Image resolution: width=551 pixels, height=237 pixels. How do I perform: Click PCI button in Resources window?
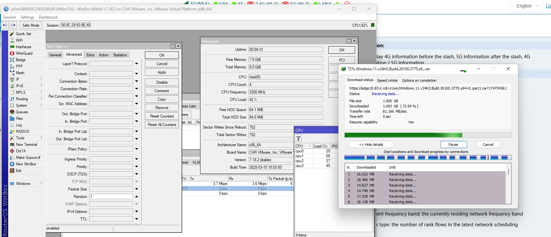coord(342,60)
